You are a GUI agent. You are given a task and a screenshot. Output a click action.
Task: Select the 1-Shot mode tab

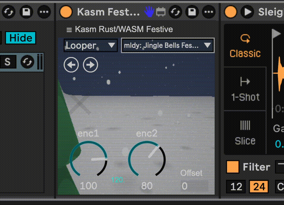tap(245, 89)
